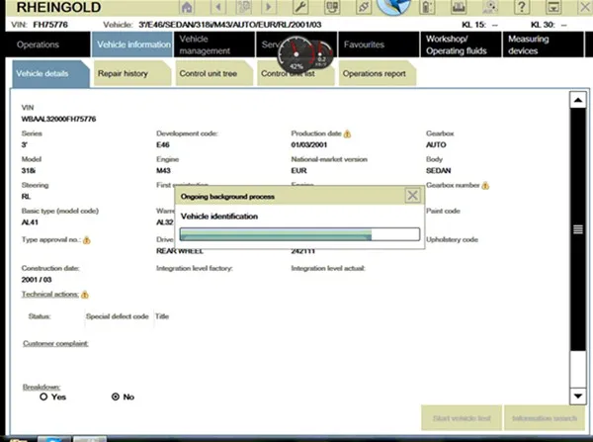Click the Production date value 01/03/2001
The height and width of the screenshot is (442, 593).
[309, 145]
